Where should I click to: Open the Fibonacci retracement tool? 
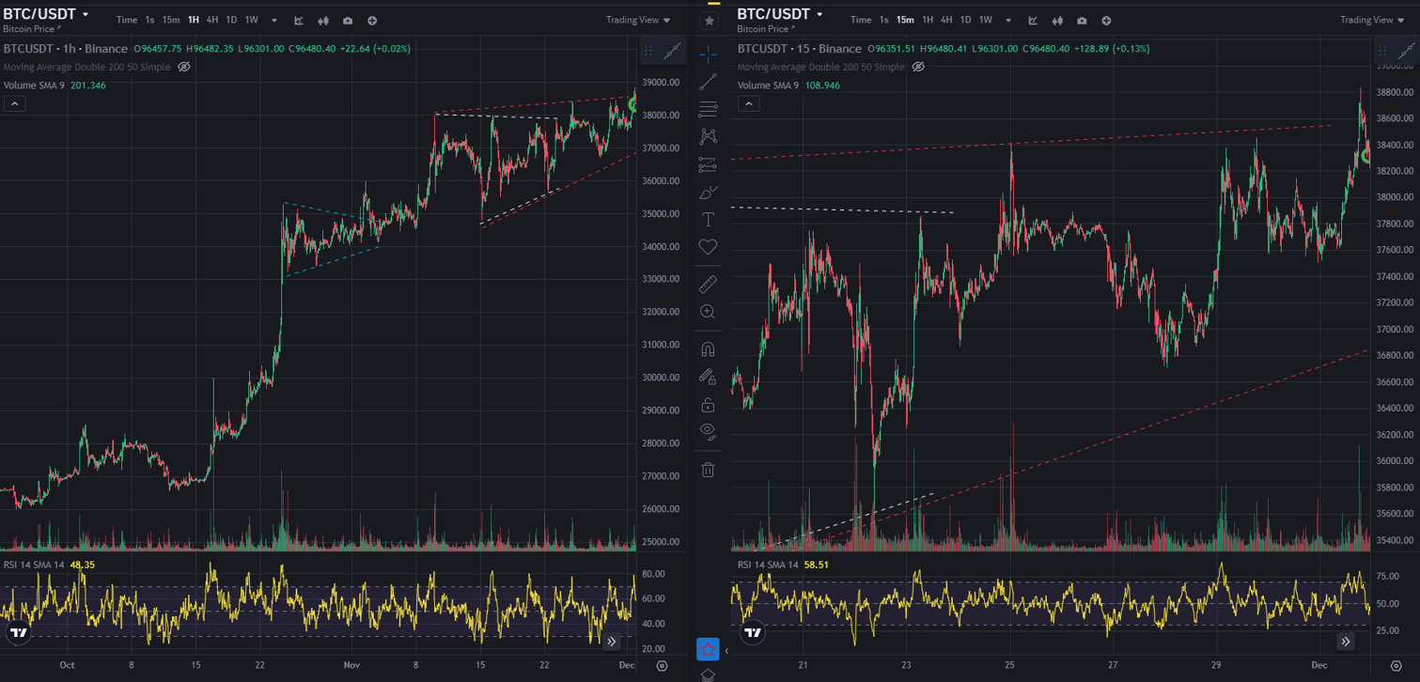(708, 109)
